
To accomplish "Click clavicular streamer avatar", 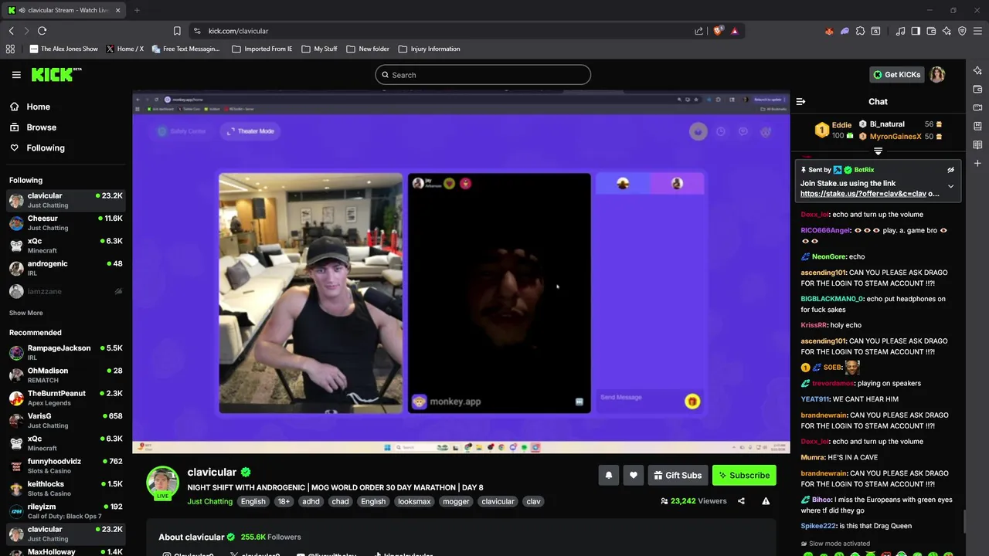I will coord(163,483).
